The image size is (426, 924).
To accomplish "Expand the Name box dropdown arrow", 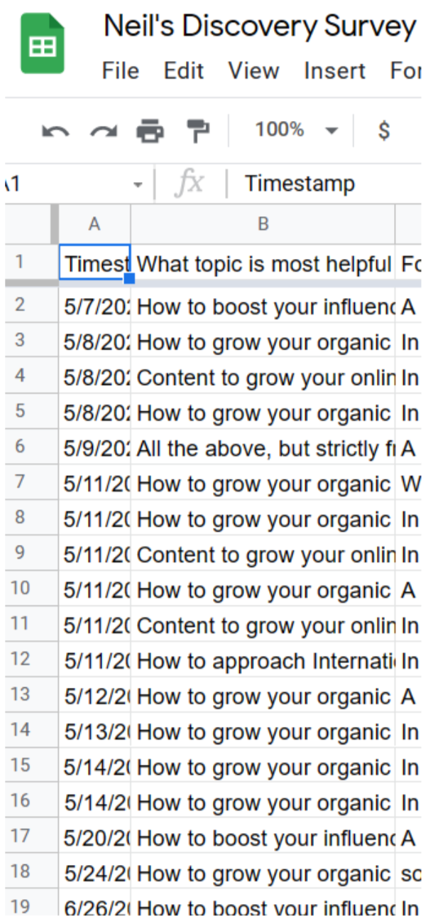I will [138, 185].
